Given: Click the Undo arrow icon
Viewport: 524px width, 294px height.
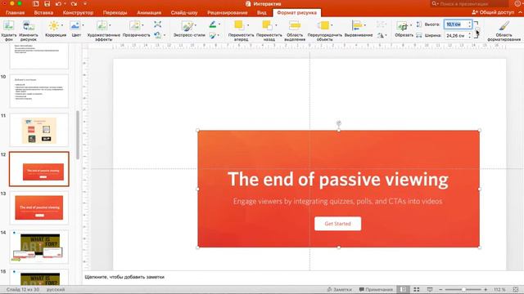Looking at the screenshot, I should click(59, 4).
